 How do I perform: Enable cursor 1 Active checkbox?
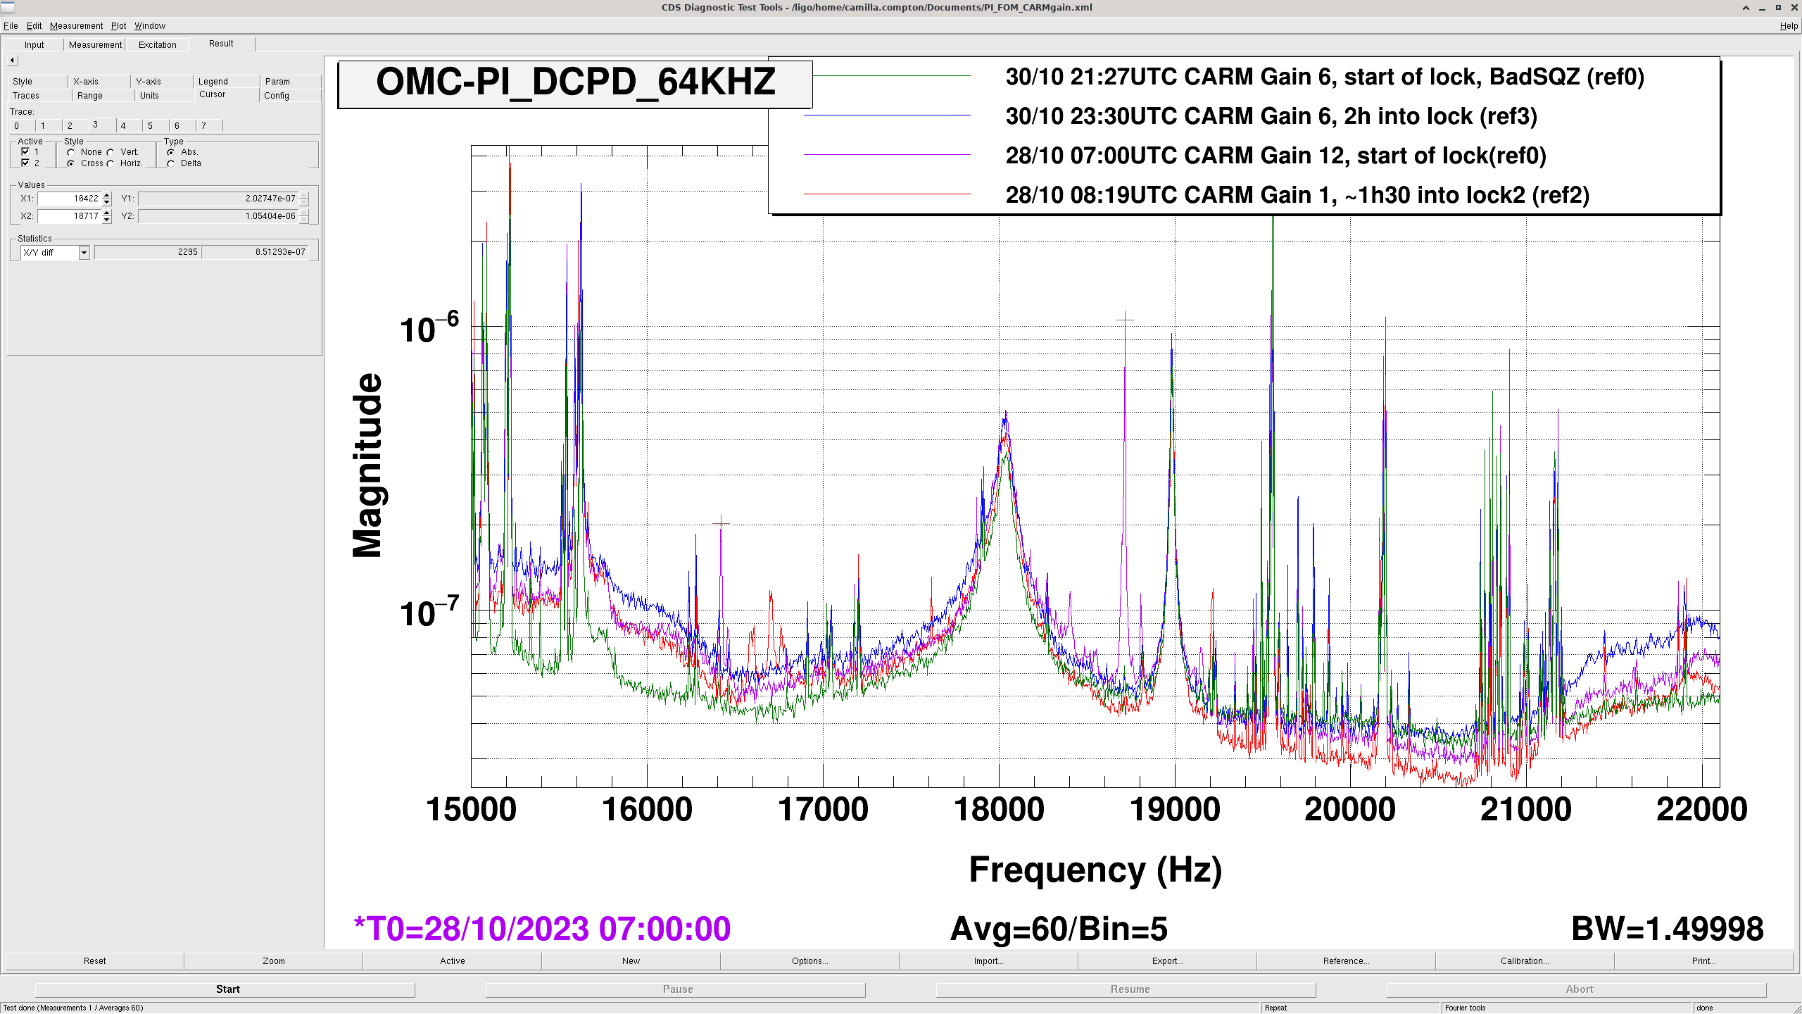pyautogui.click(x=25, y=151)
